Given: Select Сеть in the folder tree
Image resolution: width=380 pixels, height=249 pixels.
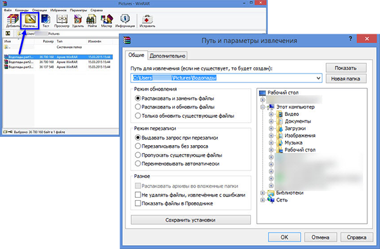Looking at the screenshot, I should tap(282, 200).
